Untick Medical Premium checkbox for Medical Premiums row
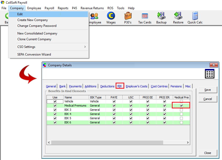The image size is (222, 160). click(x=181, y=106)
